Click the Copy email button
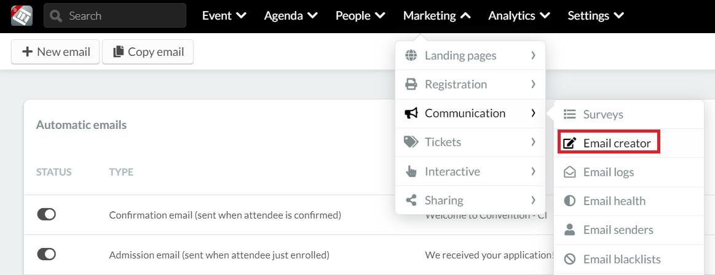 pyautogui.click(x=148, y=52)
